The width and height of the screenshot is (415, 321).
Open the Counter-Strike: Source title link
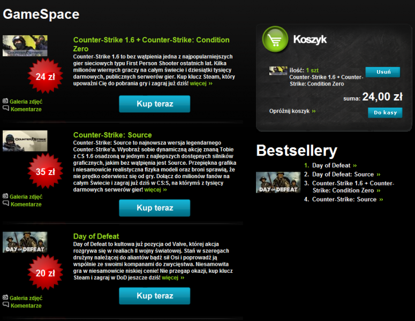pos(112,135)
